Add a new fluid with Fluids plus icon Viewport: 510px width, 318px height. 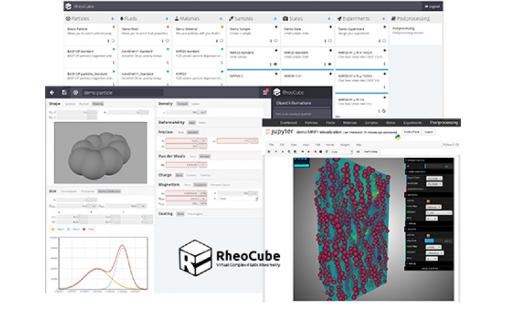167,19
